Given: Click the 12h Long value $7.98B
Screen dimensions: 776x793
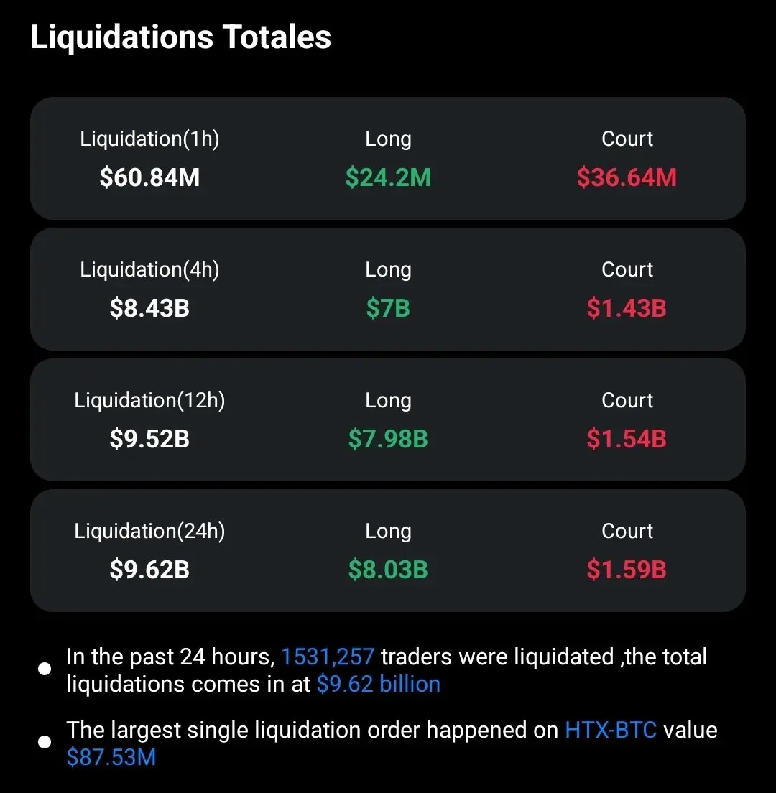Looking at the screenshot, I should pos(388,439).
